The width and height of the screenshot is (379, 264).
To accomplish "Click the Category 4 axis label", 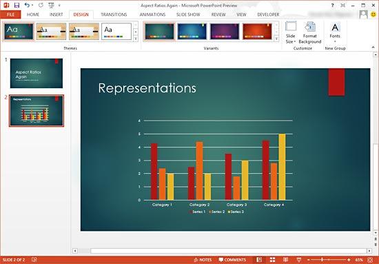I will [x=274, y=205].
